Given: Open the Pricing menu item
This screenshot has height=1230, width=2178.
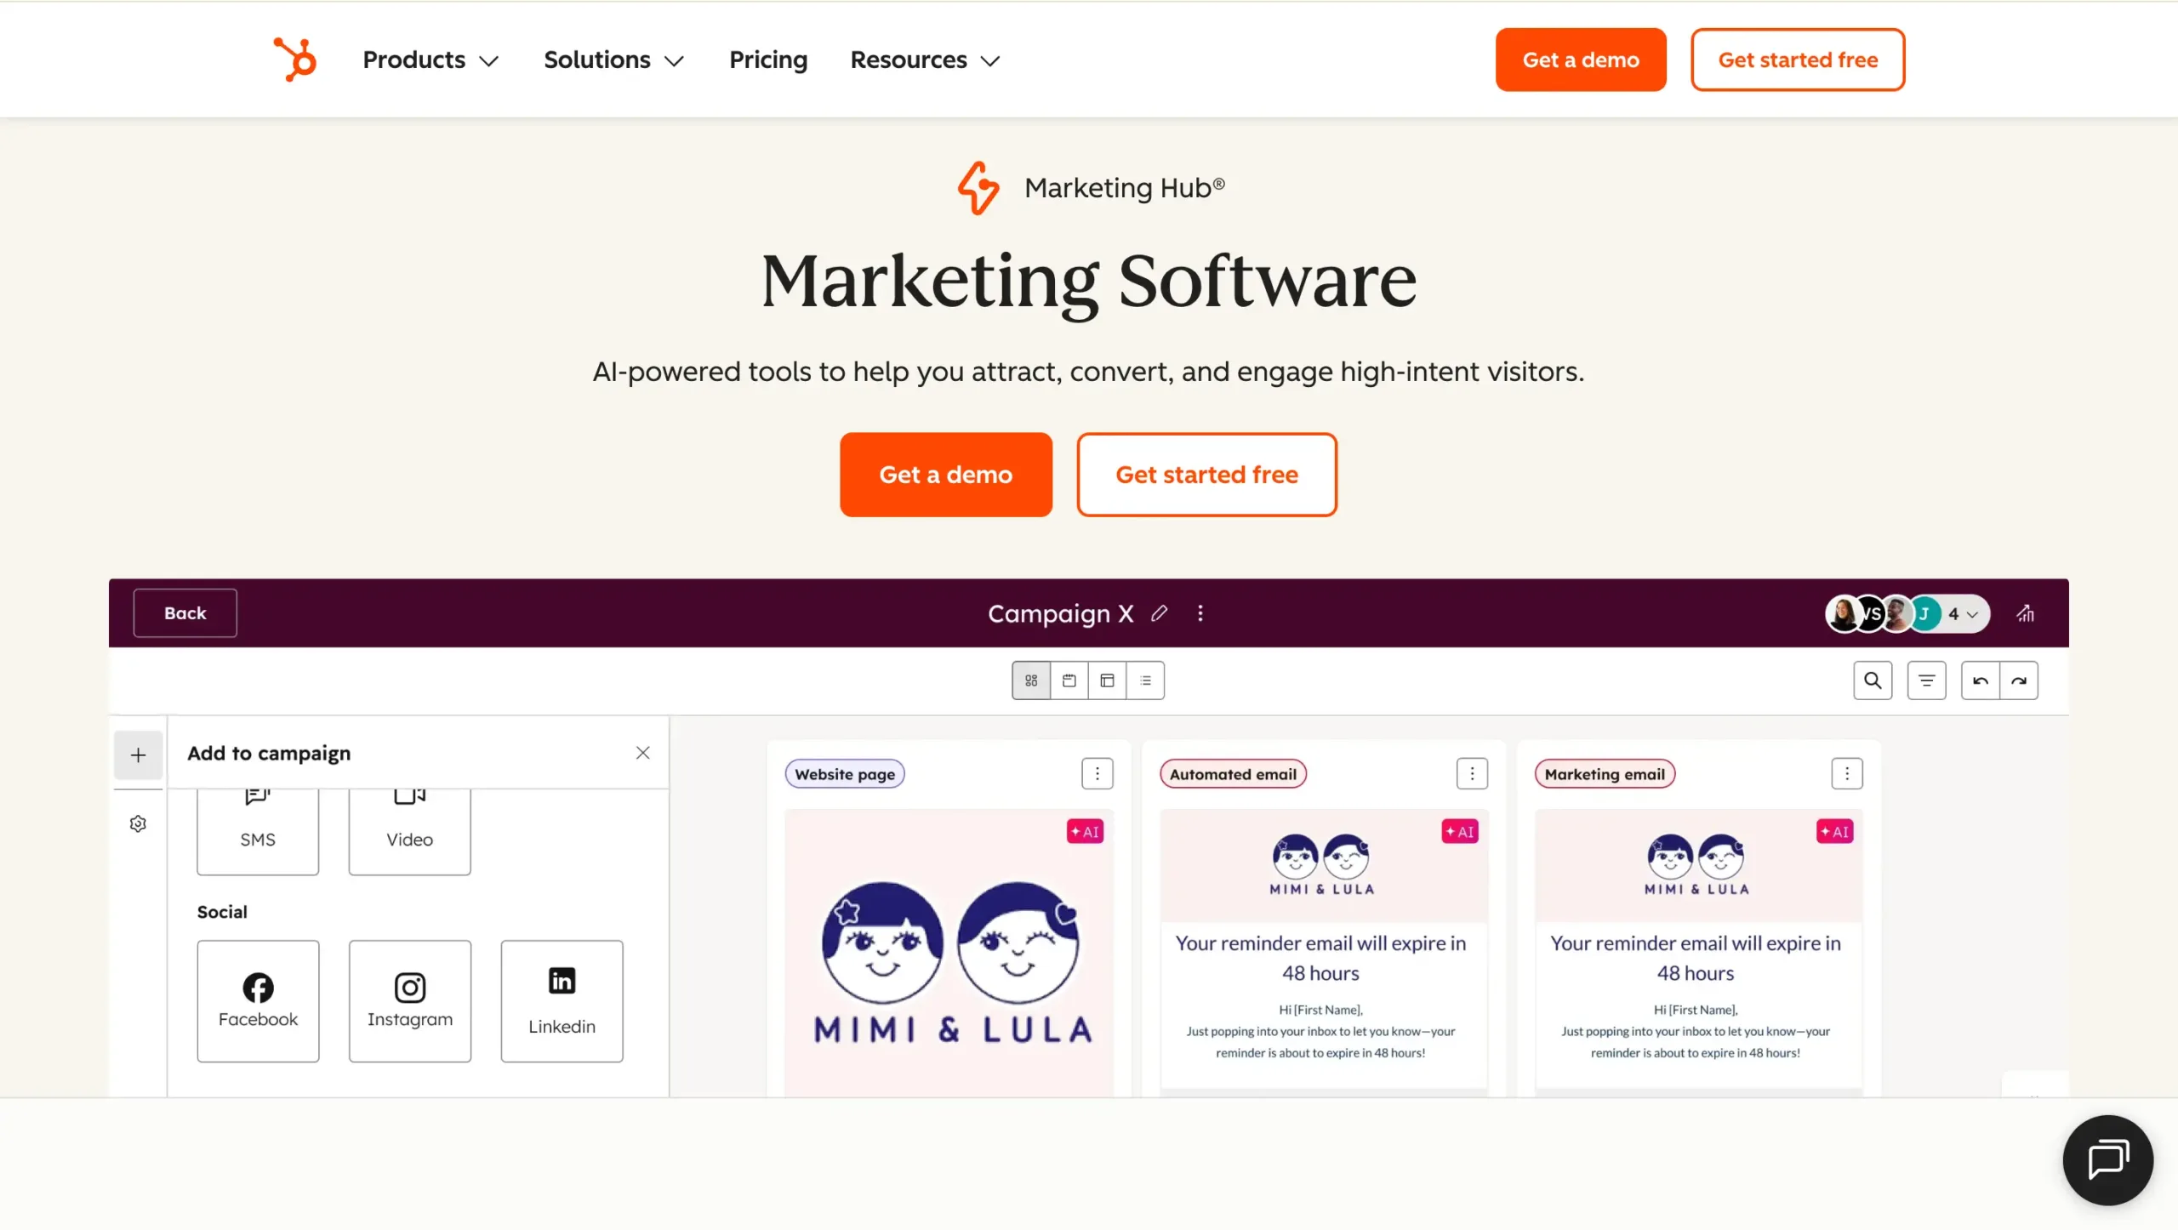Looking at the screenshot, I should pyautogui.click(x=768, y=60).
